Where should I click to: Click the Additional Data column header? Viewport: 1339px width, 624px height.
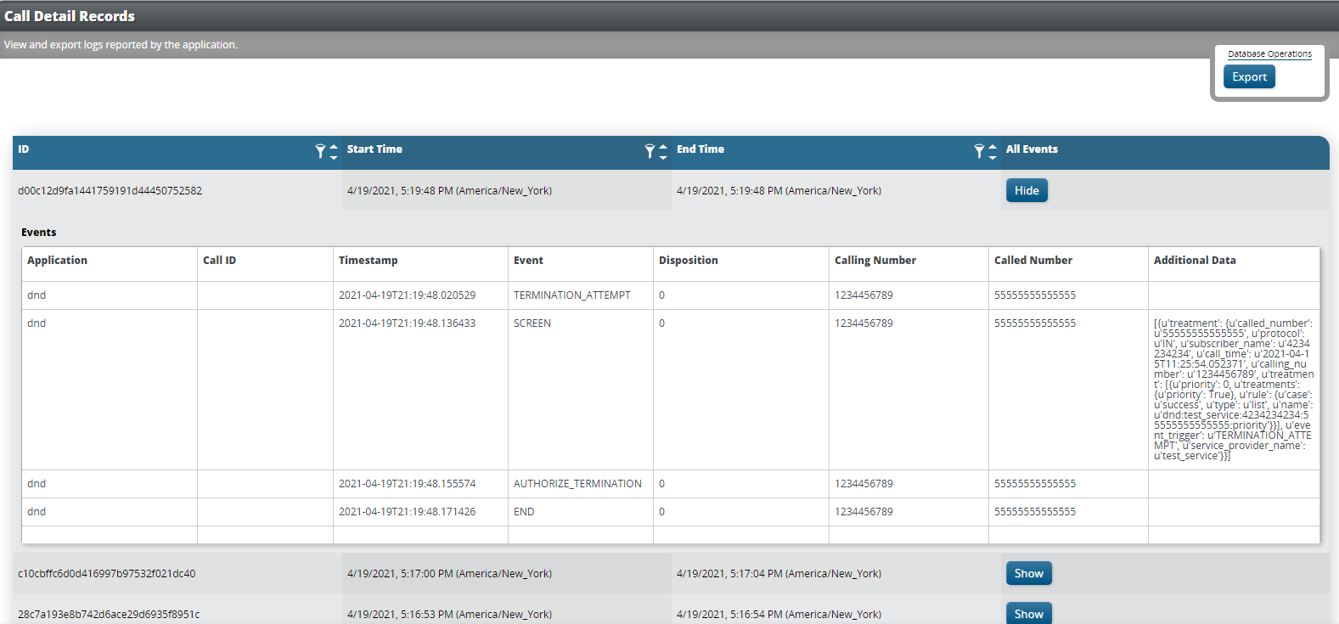(x=1195, y=260)
